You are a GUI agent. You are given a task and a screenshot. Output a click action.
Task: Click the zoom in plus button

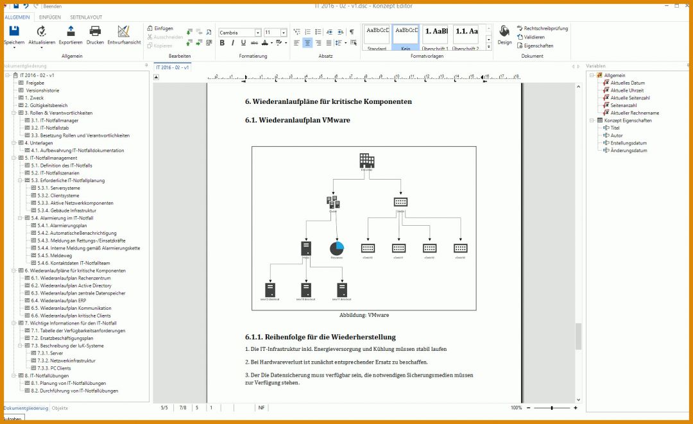coord(576,408)
